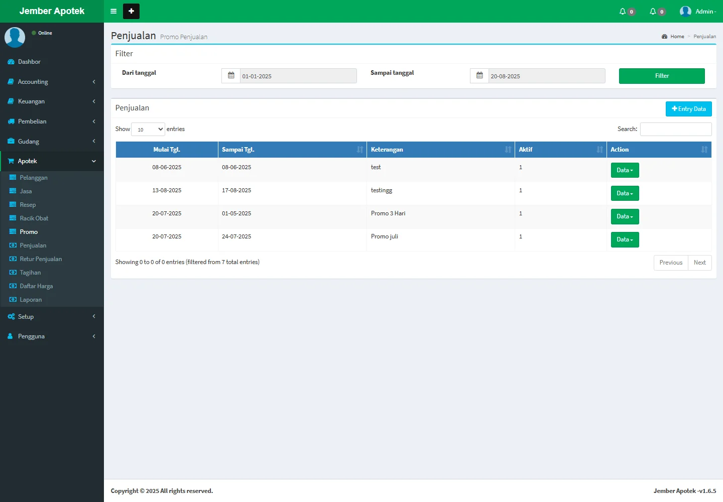Toggle the sidebar with the hamburger icon
The width and height of the screenshot is (723, 502).
(113, 11)
